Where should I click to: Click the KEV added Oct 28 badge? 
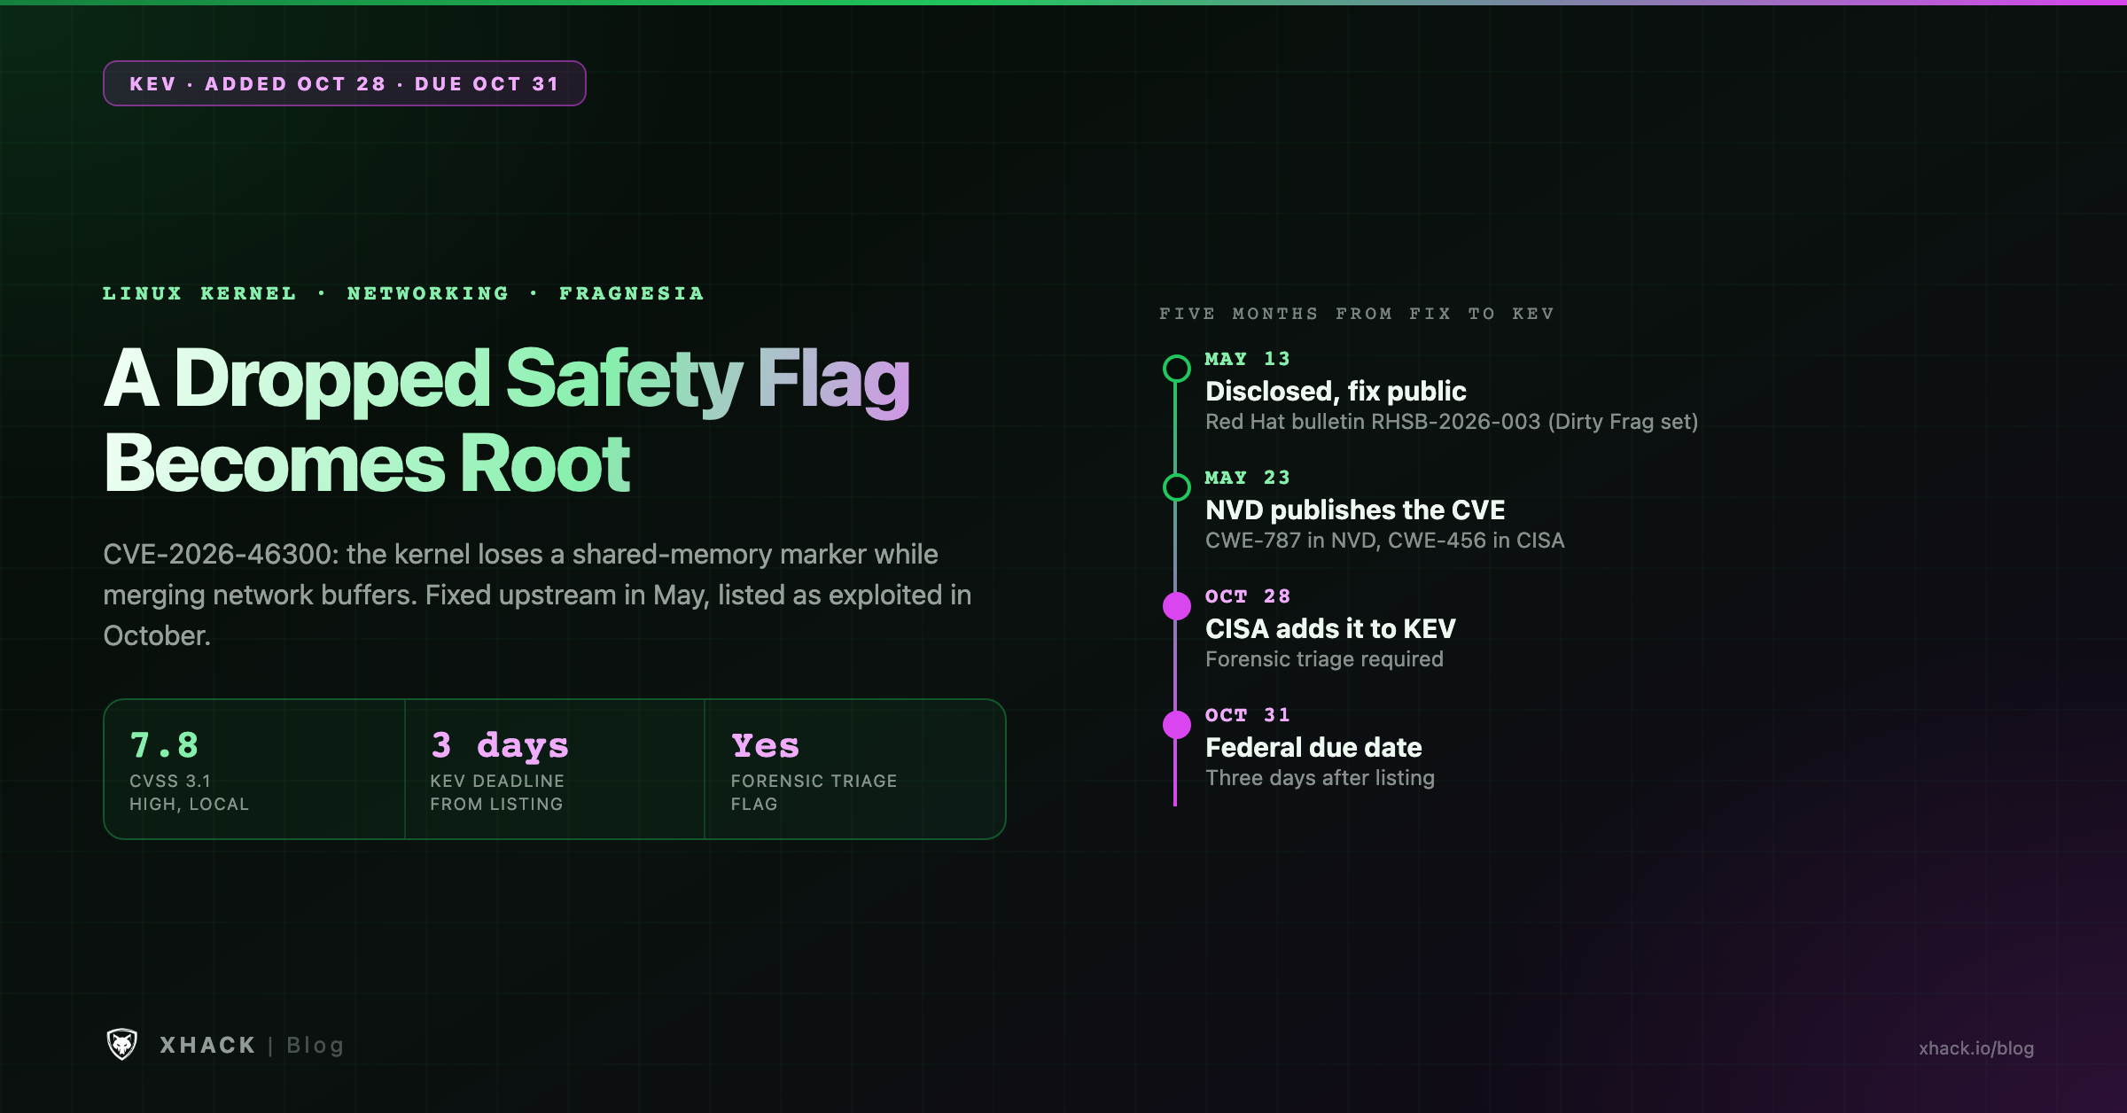coord(345,83)
